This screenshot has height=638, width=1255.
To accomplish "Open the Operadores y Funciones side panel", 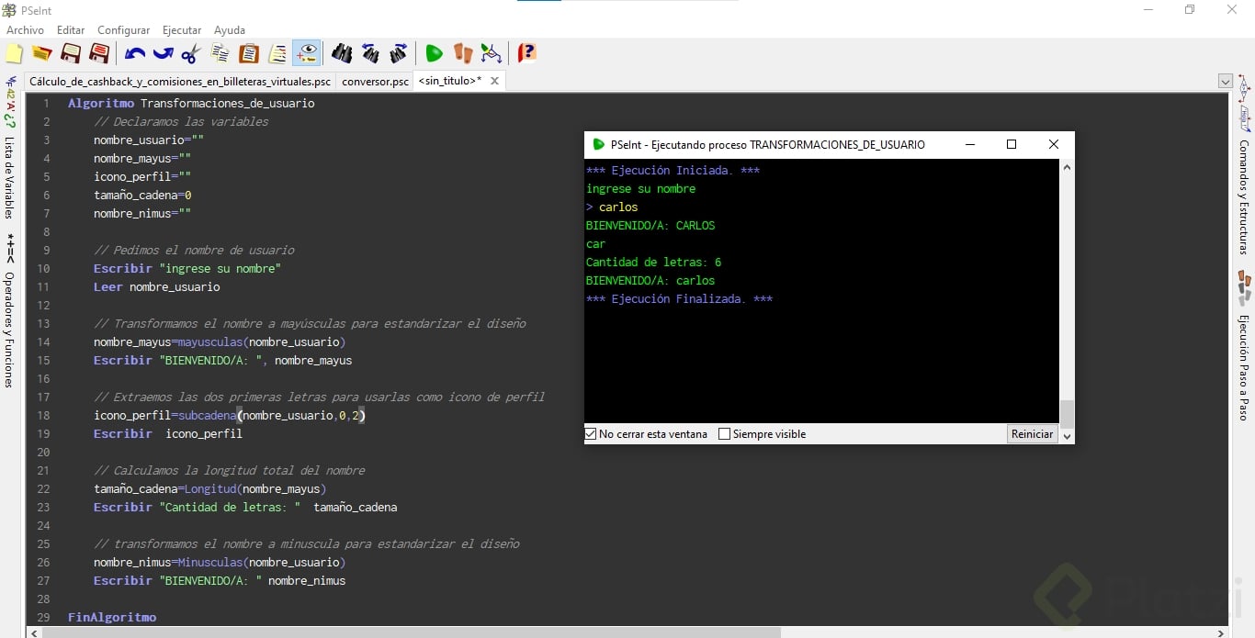I will (9, 329).
